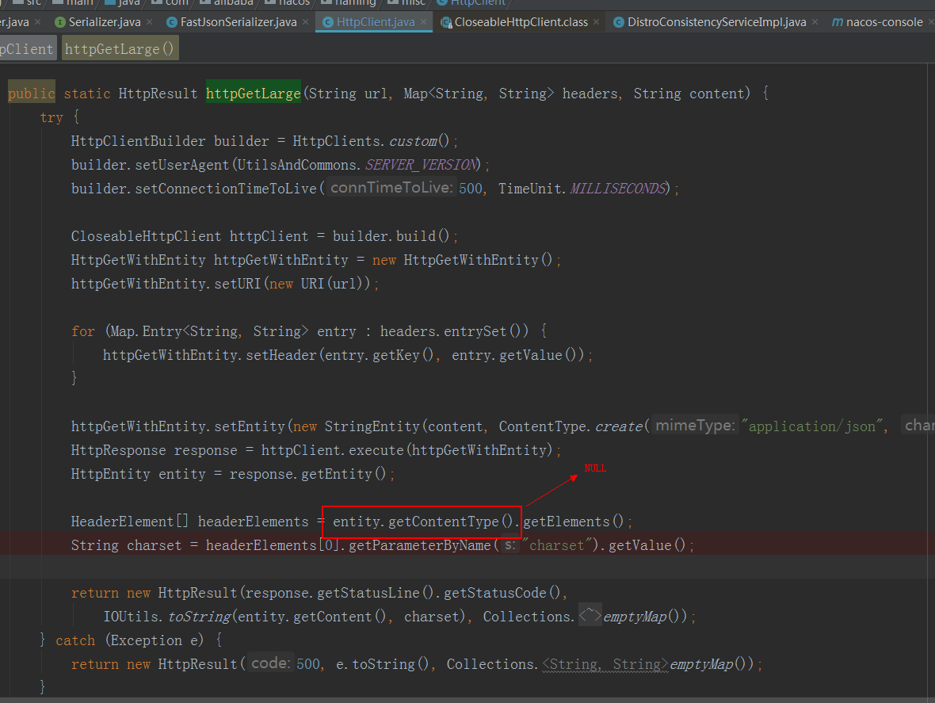
Task: Open the naming package in the navigation bar
Action: (354, 3)
